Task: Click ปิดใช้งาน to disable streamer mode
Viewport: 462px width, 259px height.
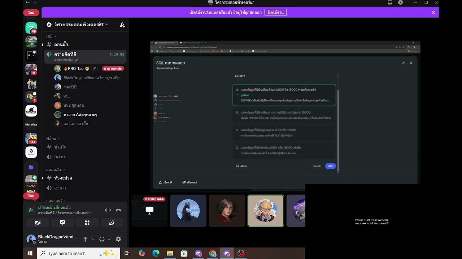Action: point(275,12)
